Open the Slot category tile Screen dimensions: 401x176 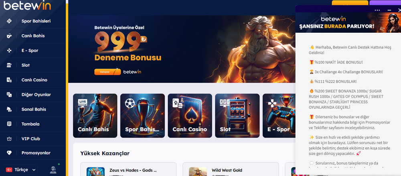pos(237,116)
